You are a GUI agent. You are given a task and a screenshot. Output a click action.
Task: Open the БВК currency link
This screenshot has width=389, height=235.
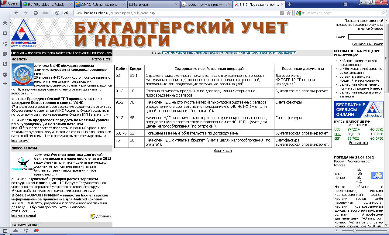point(337,139)
